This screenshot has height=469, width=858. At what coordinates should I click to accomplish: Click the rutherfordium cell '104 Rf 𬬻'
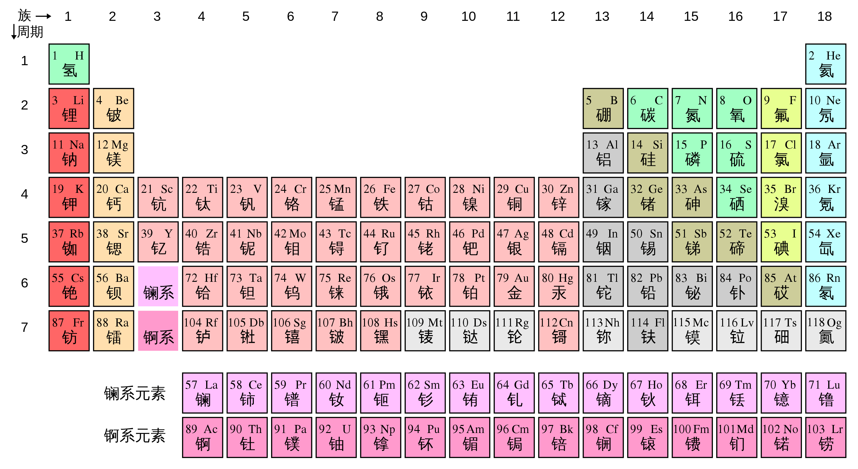tap(203, 331)
